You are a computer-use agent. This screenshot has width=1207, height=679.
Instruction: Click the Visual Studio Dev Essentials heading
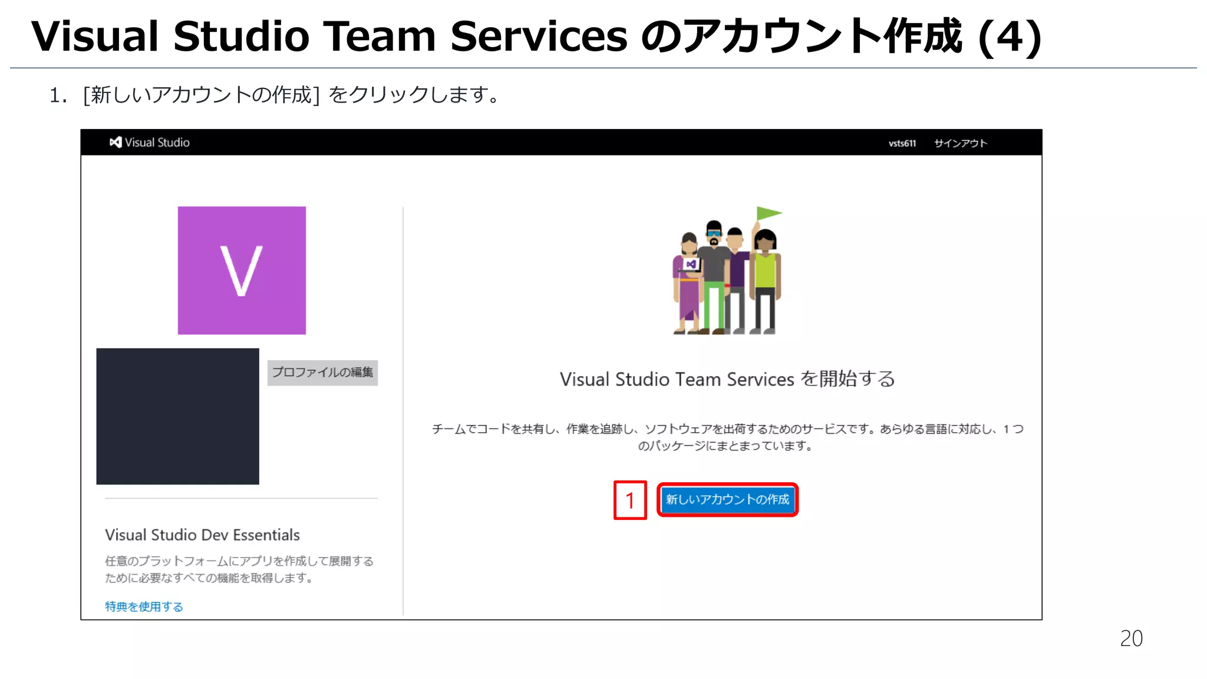[x=202, y=535]
